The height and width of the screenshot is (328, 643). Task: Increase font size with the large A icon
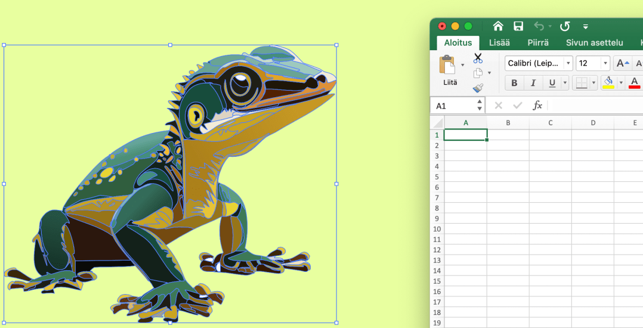pyautogui.click(x=622, y=63)
